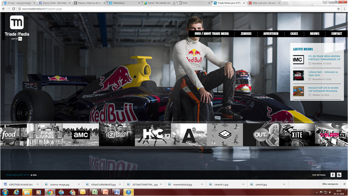Open the RSS feed icon in footer
This screenshot has width=348, height=196.
339,175
